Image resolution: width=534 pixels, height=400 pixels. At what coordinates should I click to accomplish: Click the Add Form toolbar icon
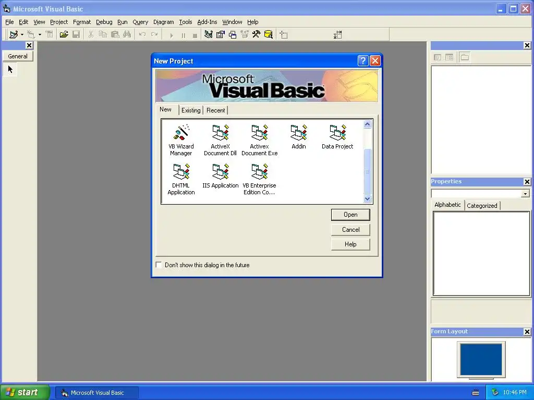(31, 34)
